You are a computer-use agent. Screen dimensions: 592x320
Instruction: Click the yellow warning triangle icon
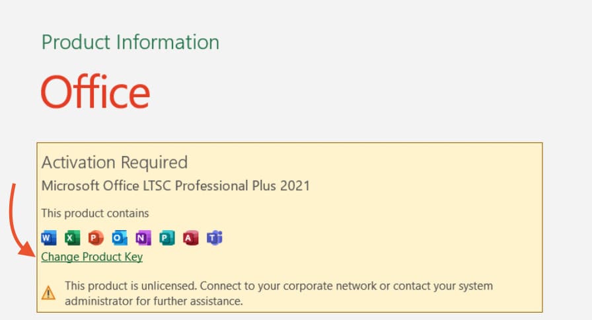tap(48, 292)
